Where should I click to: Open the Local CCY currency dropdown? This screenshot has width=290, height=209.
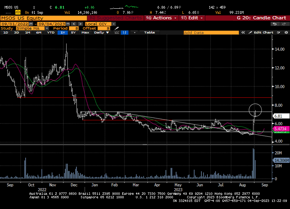click(113, 24)
